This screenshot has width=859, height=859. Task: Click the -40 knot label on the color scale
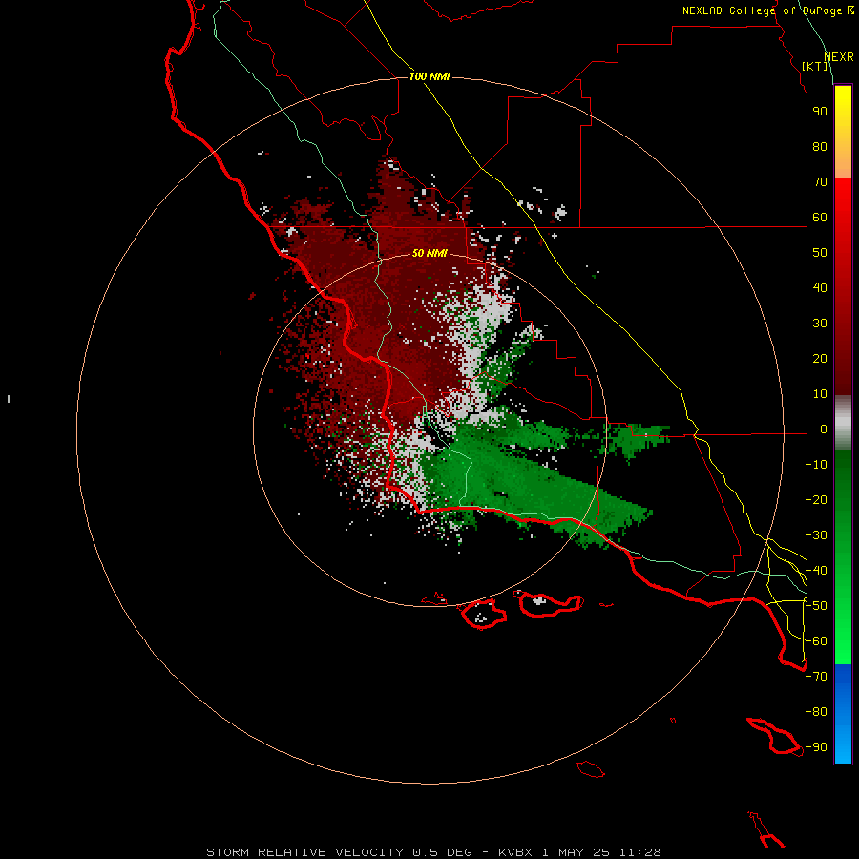tap(816, 571)
